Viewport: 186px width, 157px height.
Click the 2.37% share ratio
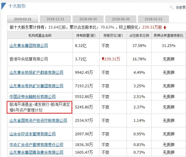click(139, 107)
